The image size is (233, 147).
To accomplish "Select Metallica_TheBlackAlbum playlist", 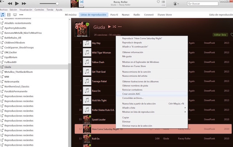I will (x=18, y=72).
